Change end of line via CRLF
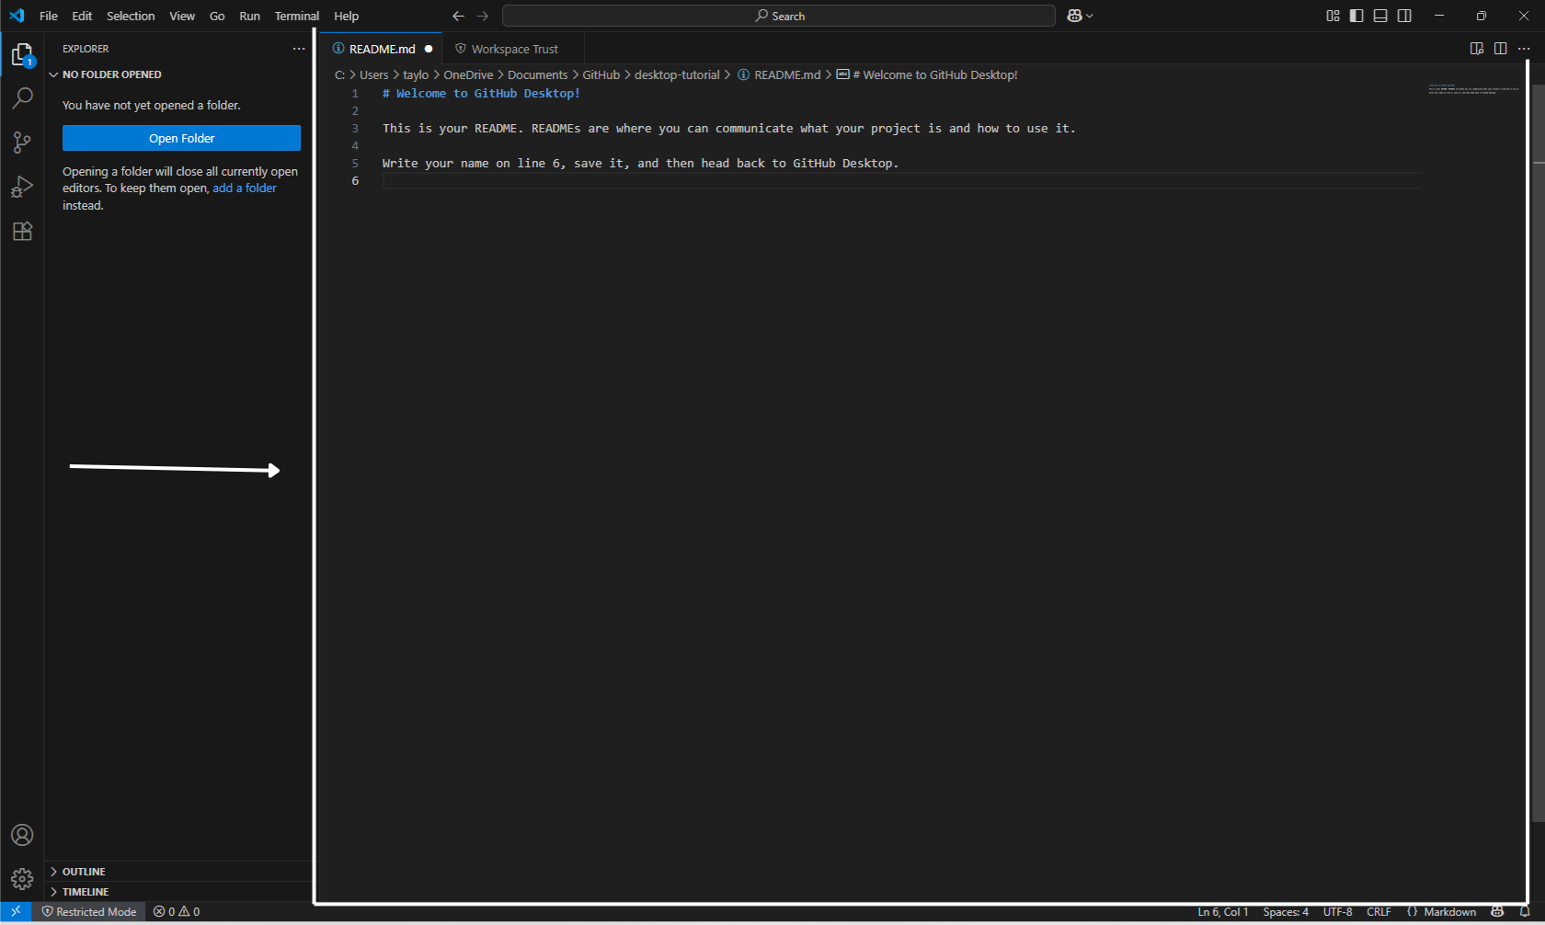This screenshot has width=1545, height=925. pyautogui.click(x=1379, y=912)
